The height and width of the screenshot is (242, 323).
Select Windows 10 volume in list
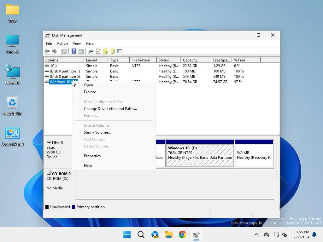tap(61, 82)
